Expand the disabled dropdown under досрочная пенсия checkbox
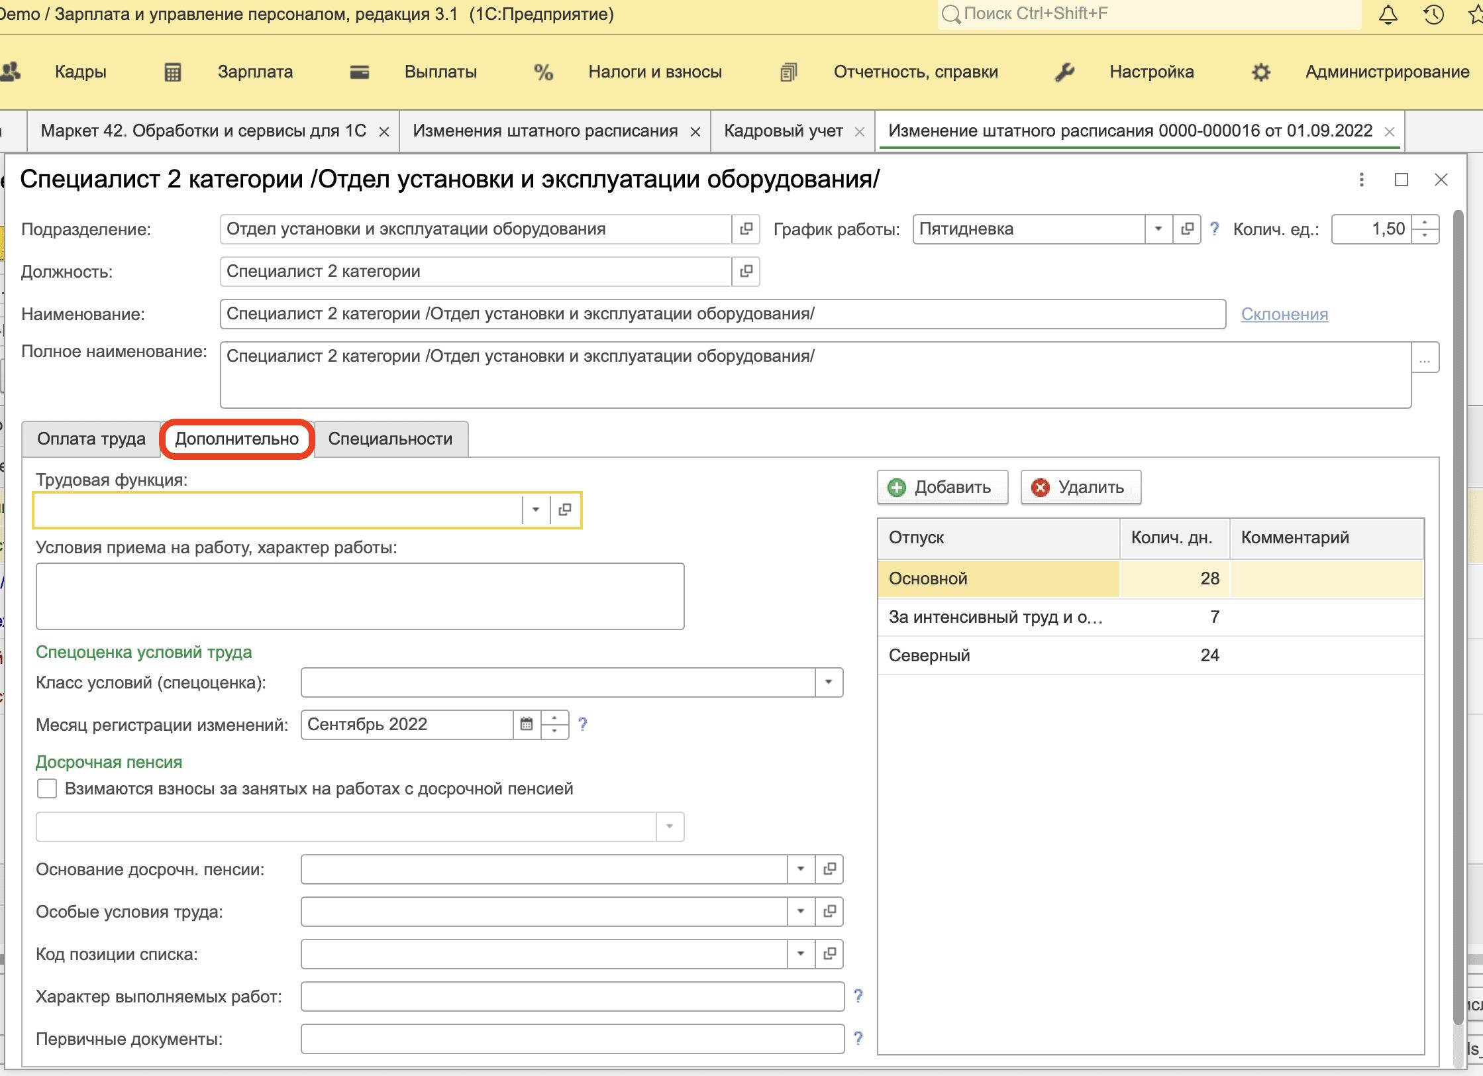The width and height of the screenshot is (1483, 1076). point(670,827)
